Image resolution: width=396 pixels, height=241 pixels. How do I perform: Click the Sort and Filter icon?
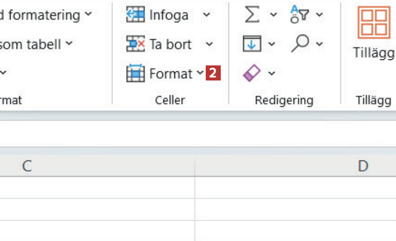click(x=300, y=14)
